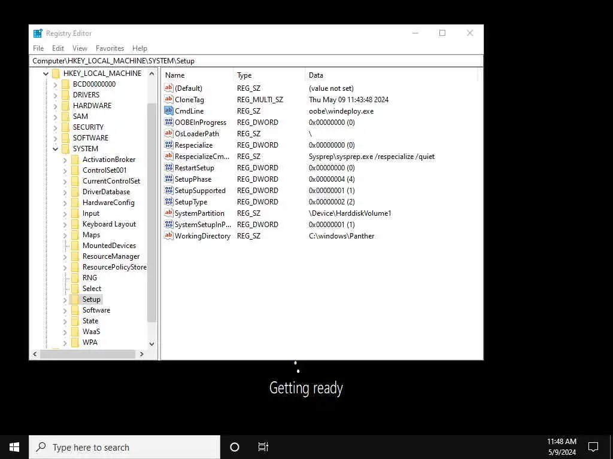Click the oobe\windeploy.exe data cell
Image resolution: width=613 pixels, height=459 pixels.
click(341, 111)
